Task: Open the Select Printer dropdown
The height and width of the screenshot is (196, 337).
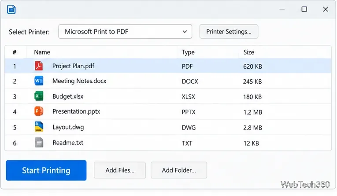Action: 125,32
